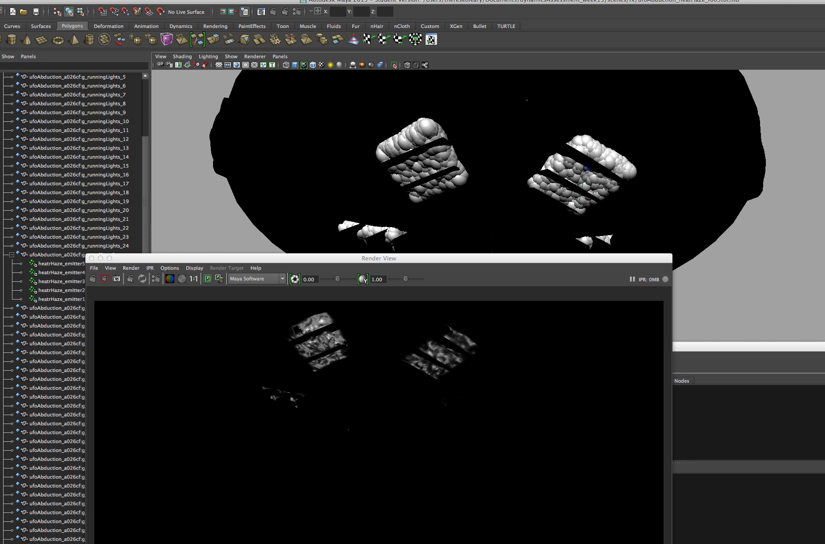The width and height of the screenshot is (825, 544).
Task: Toggle RGB channel display in Render View
Action: click(169, 279)
